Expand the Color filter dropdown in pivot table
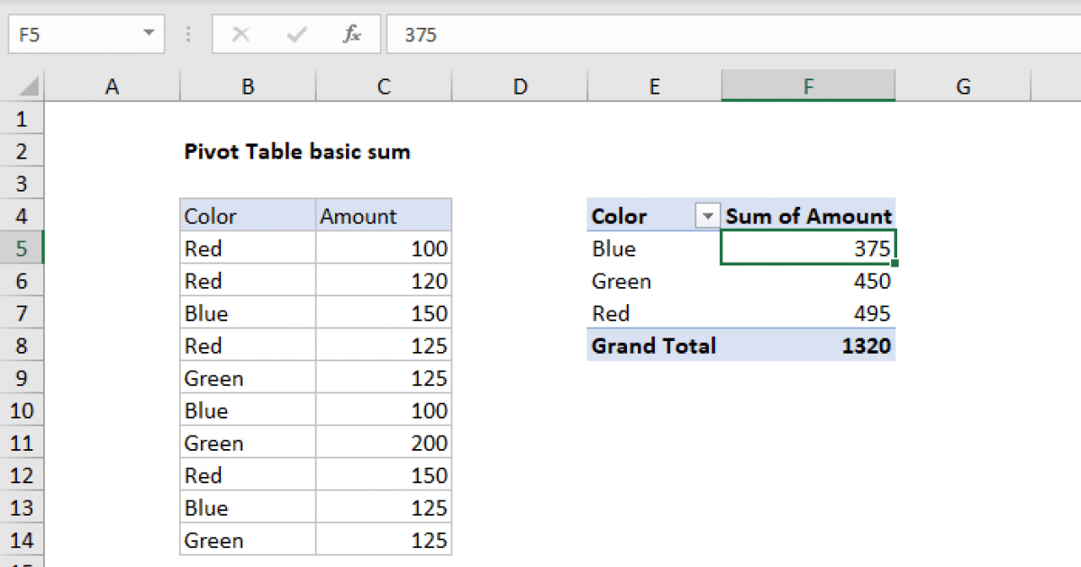 click(707, 217)
